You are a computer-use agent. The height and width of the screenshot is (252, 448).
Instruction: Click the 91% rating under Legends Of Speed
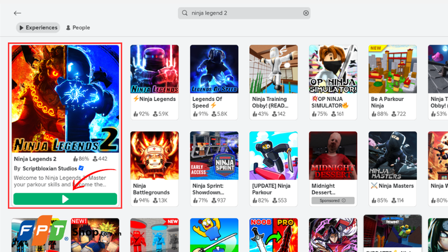coord(200,114)
